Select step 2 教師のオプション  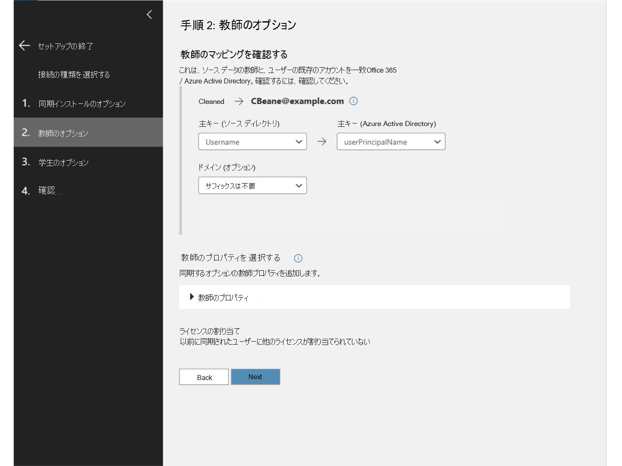88,132
